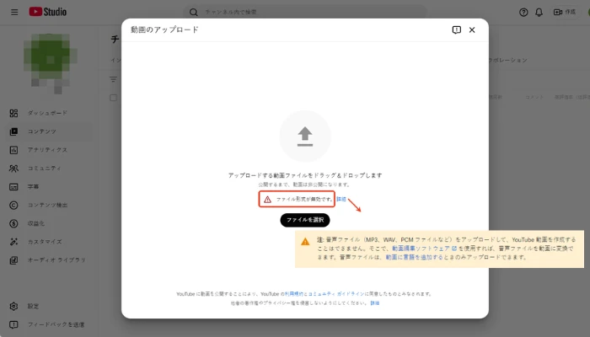Click the ファイルを選択 button
Image resolution: width=590 pixels, height=337 pixels.
[305, 220]
